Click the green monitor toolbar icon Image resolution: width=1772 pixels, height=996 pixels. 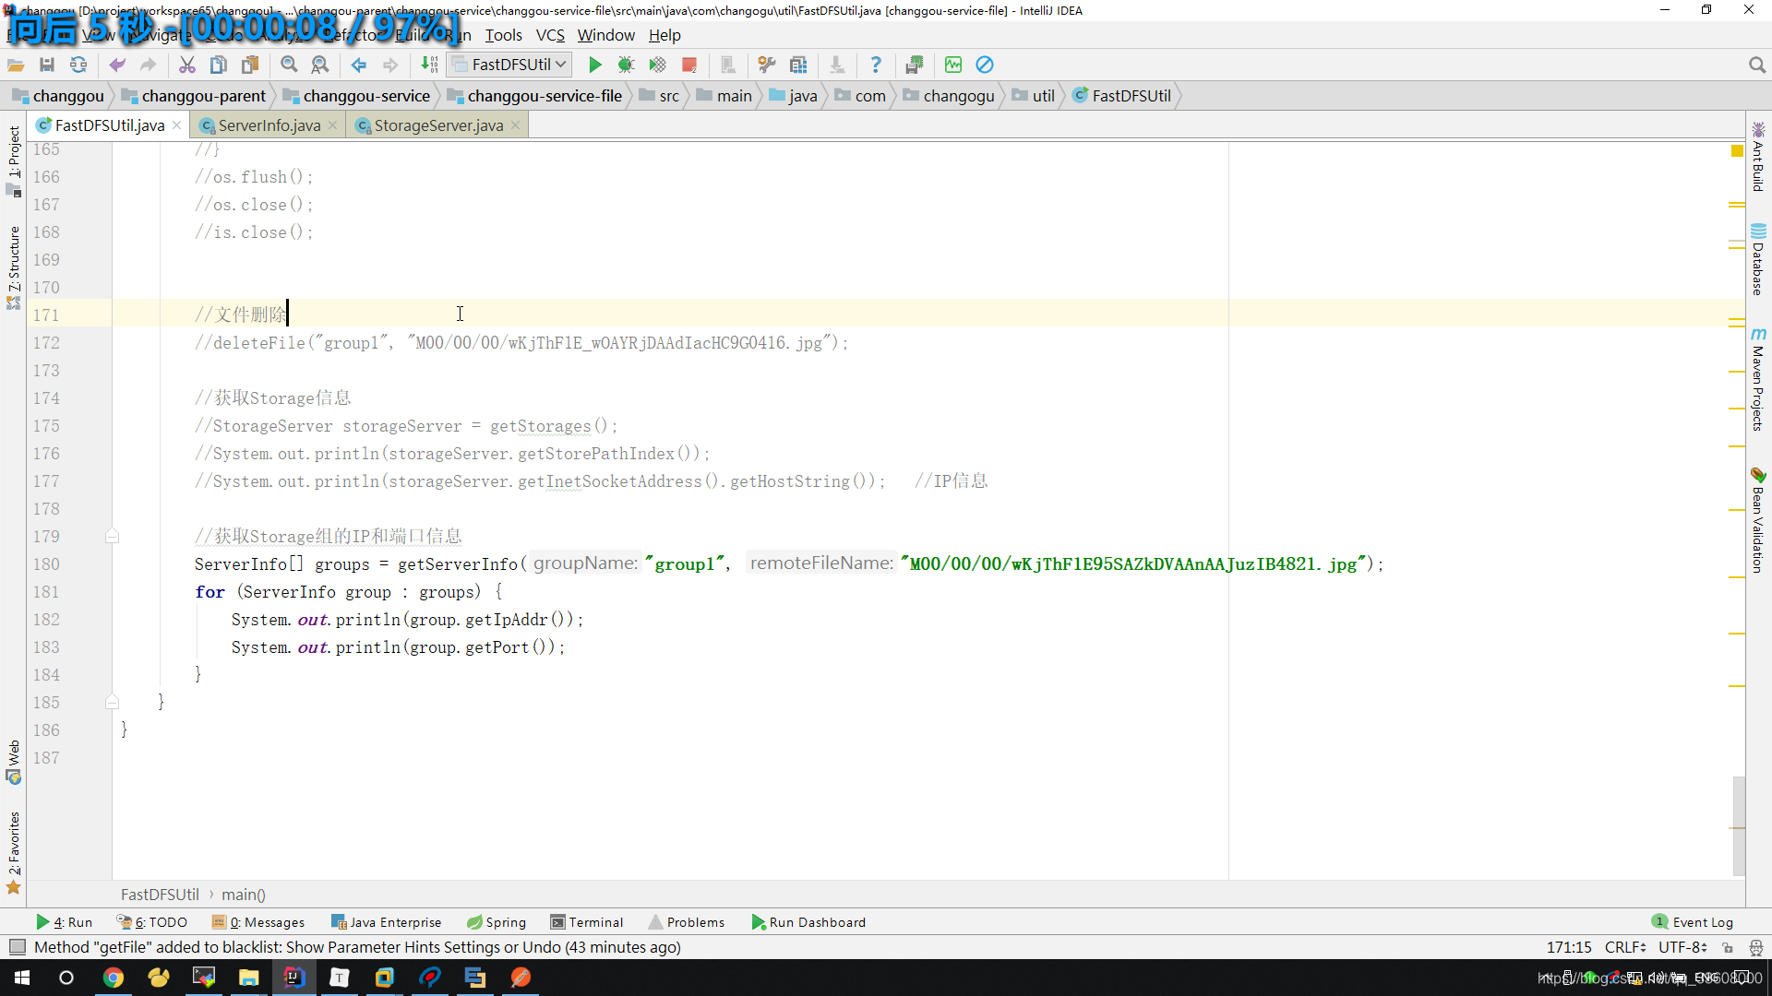point(953,65)
